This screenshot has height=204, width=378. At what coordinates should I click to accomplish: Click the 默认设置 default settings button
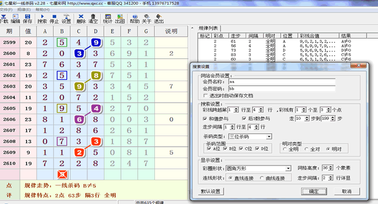(211, 192)
